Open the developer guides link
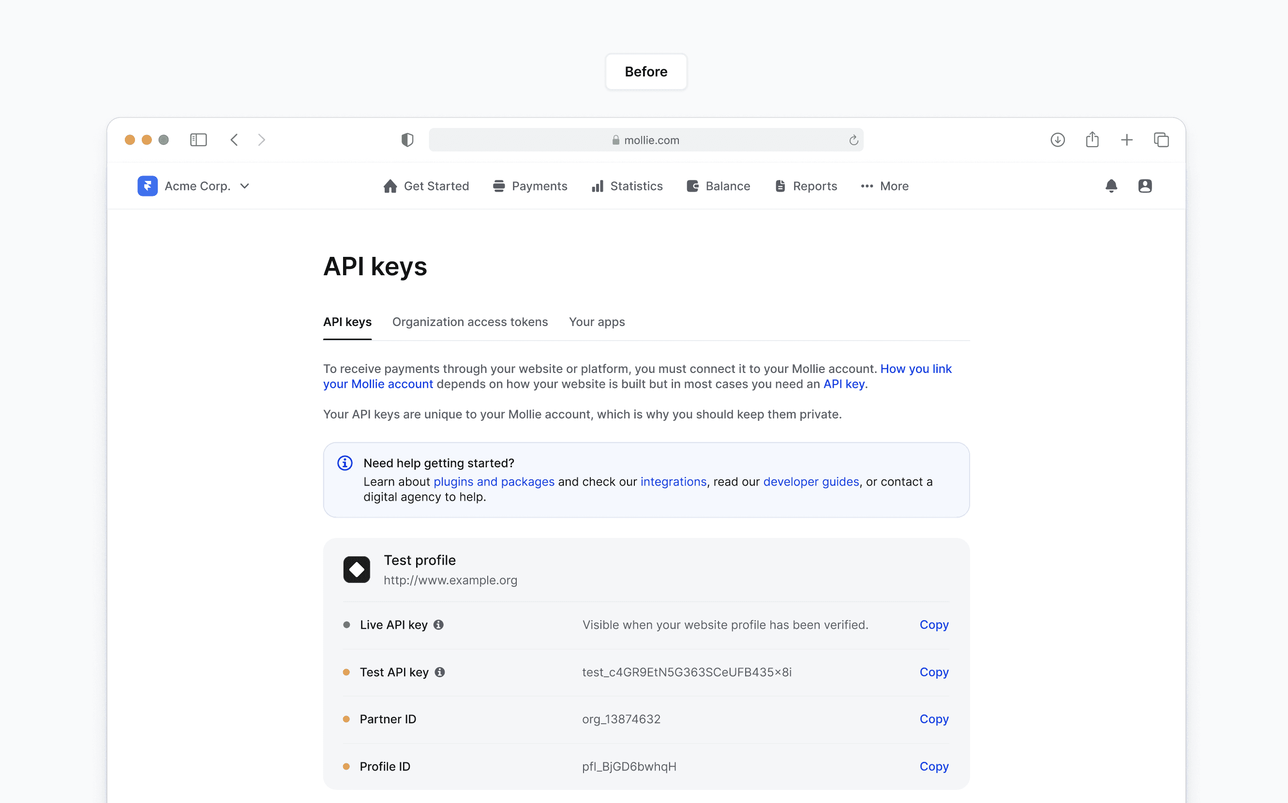 point(810,482)
